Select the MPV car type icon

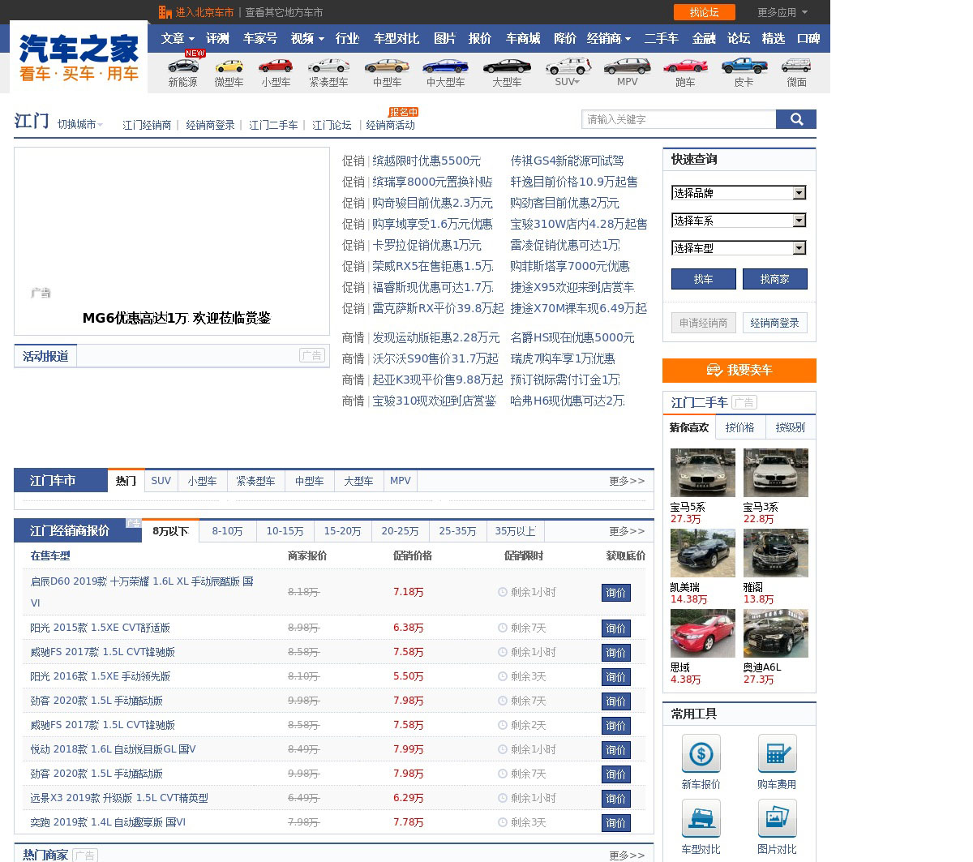pyautogui.click(x=627, y=66)
